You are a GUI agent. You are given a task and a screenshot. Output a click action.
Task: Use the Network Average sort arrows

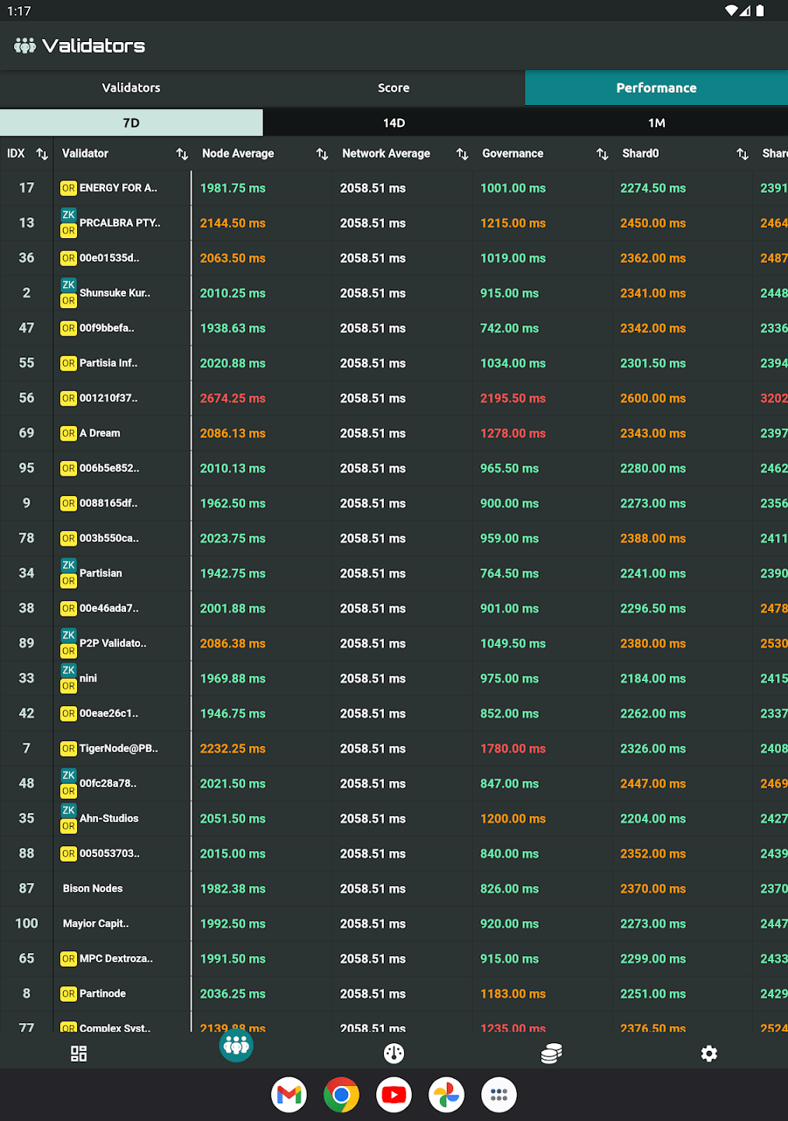[x=462, y=153]
